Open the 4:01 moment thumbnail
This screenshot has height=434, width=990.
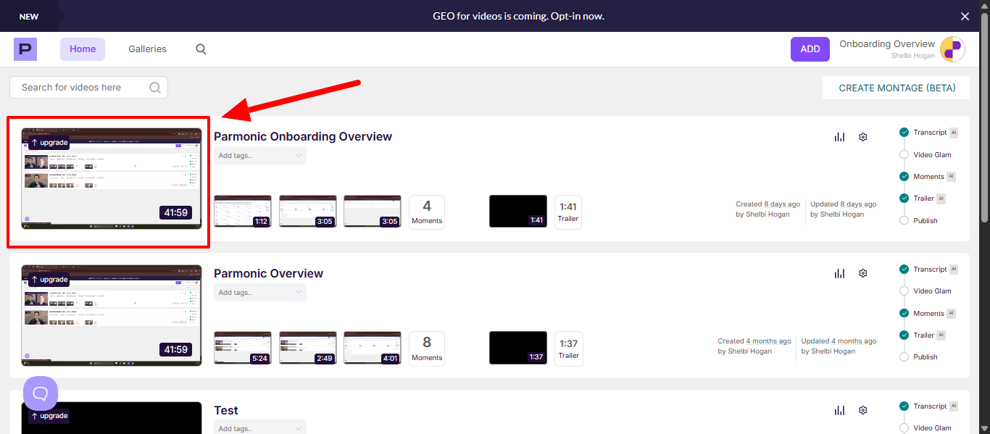(x=373, y=348)
